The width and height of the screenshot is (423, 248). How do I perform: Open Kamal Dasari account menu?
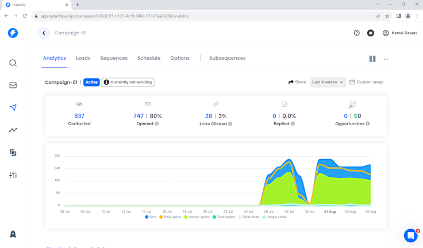[x=400, y=33]
